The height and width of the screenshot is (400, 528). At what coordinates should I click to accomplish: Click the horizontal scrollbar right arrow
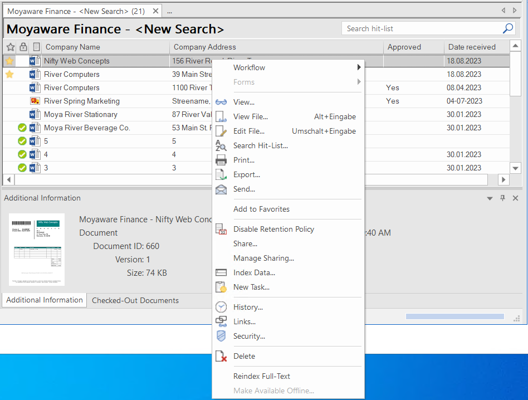(503, 180)
